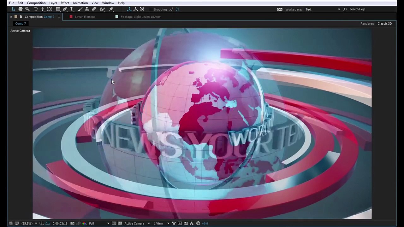Click the Comp 7 breadcrumb button
The width and height of the screenshot is (404, 227).
pos(21,24)
